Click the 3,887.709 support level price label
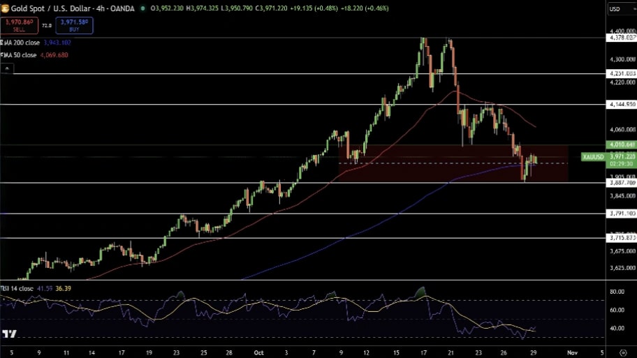The width and height of the screenshot is (637, 358). click(x=621, y=183)
